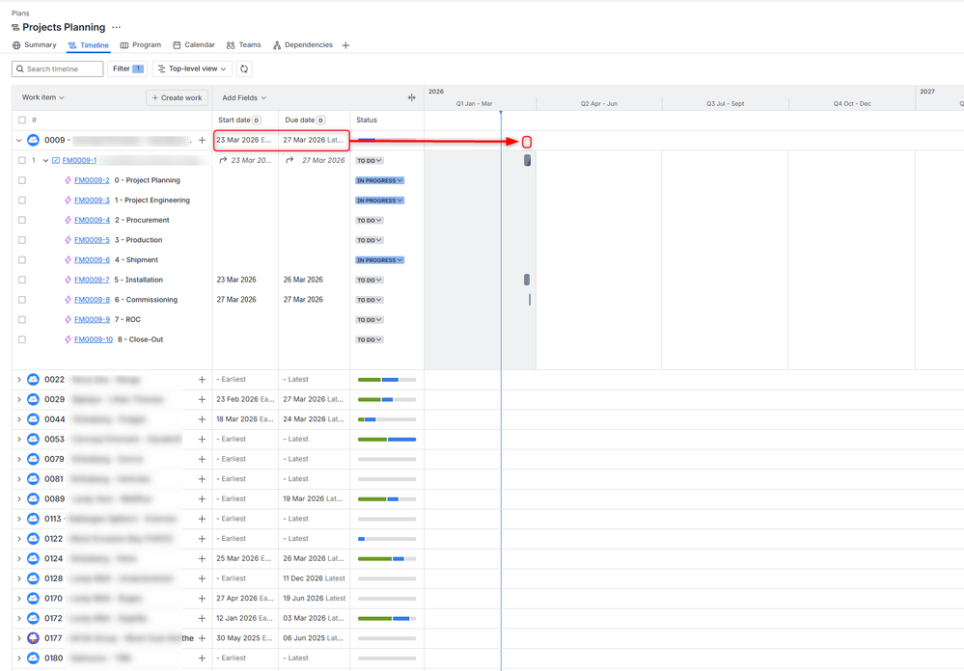Click in the Search timeline field
Image resolution: width=964 pixels, height=671 pixels.
[x=57, y=68]
